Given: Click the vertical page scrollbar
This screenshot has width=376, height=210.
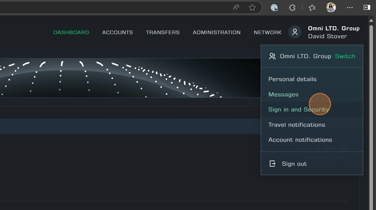Looking at the screenshot, I should click(372, 94).
